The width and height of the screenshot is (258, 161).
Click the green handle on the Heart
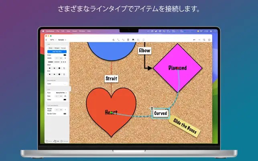(112, 113)
